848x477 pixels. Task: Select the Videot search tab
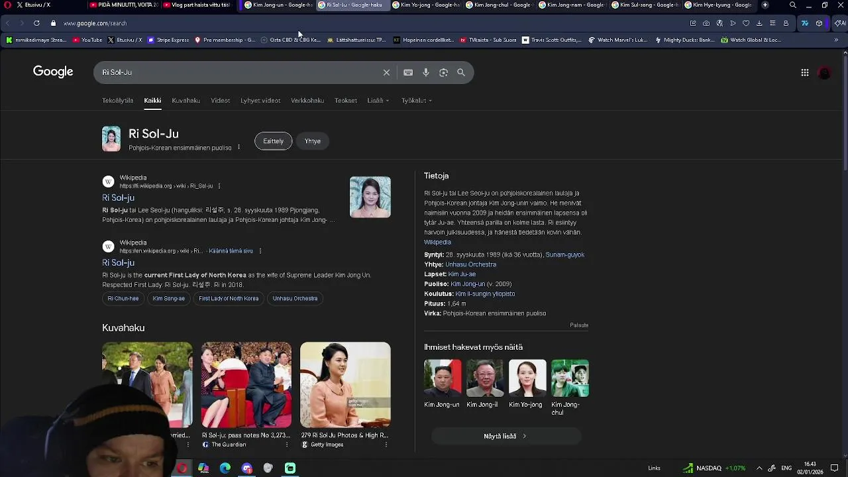click(221, 101)
